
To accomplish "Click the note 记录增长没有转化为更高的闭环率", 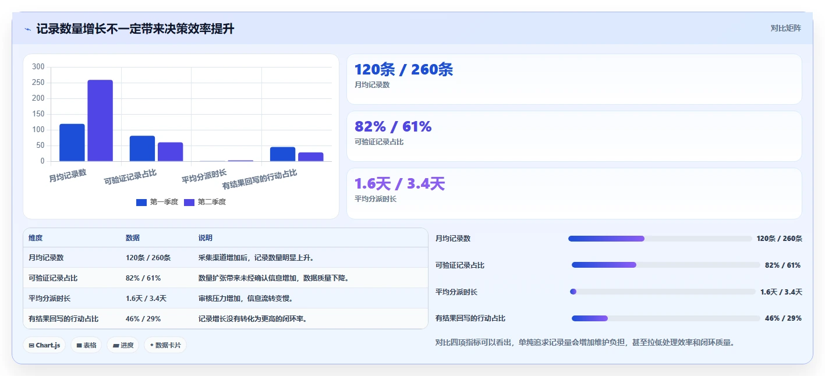I will point(253,319).
